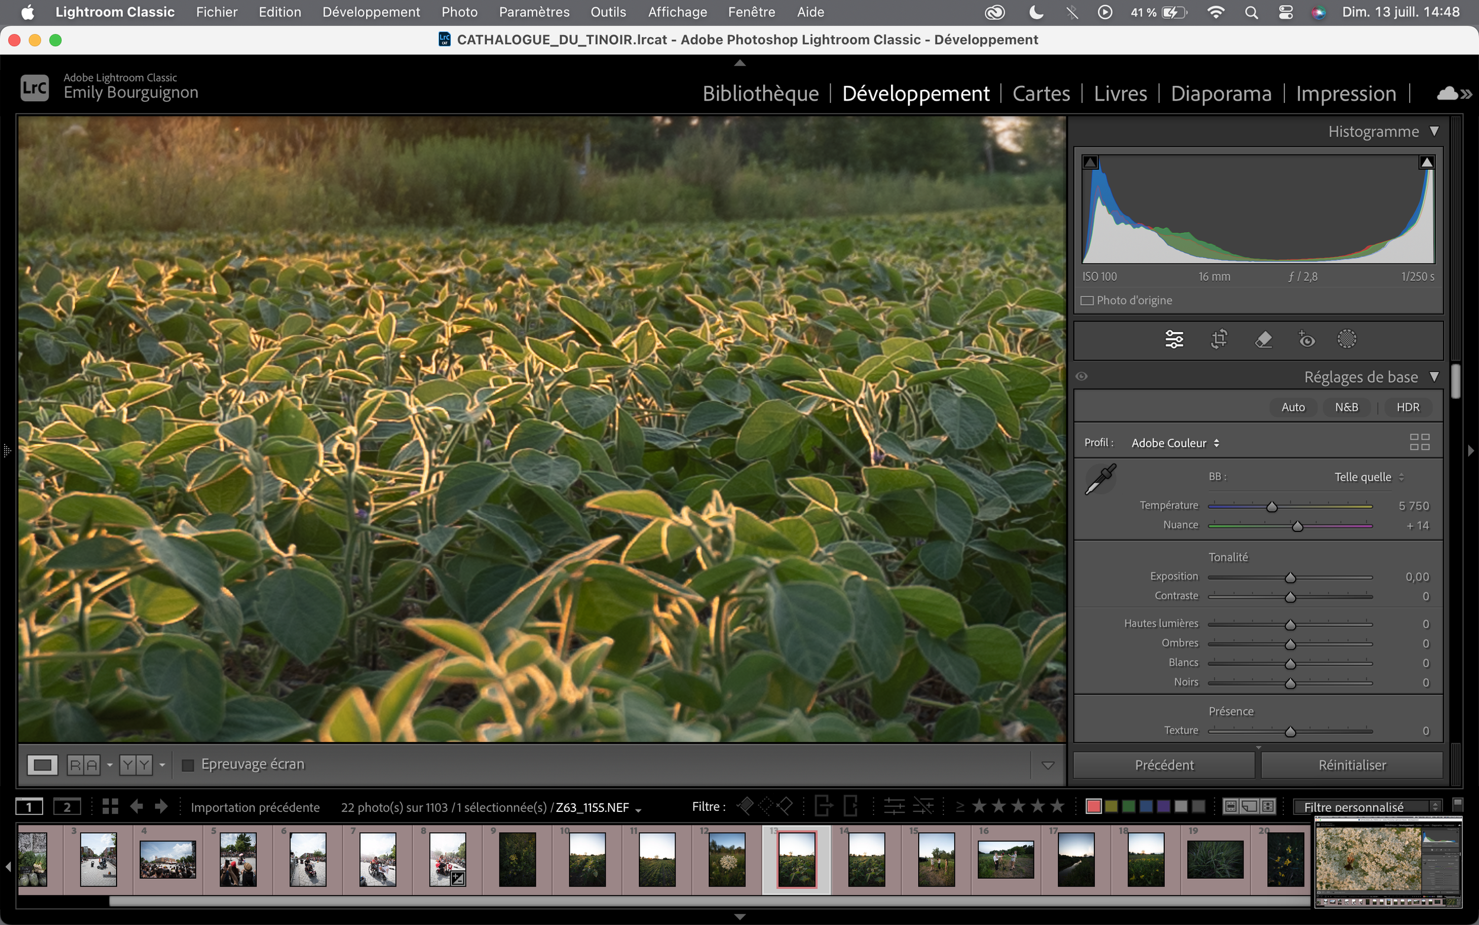Viewport: 1479px width, 925px height.
Task: Open the BB Telle quelle dropdown
Action: tap(1368, 477)
